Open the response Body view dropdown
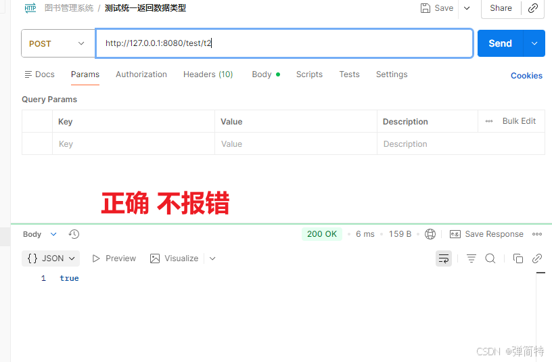 point(40,234)
